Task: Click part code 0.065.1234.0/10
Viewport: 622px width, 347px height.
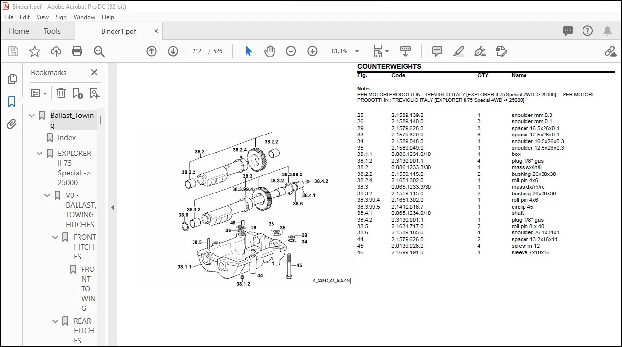Action: (411, 213)
